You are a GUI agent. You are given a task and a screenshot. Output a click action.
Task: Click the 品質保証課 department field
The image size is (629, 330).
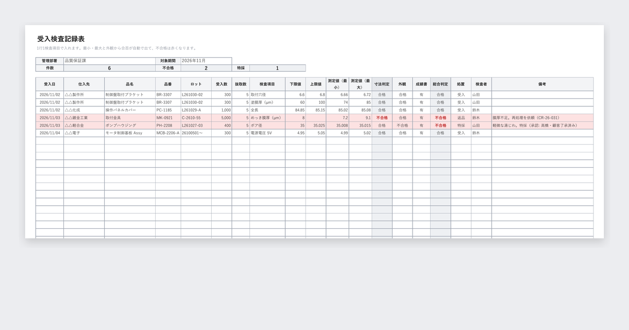point(109,61)
